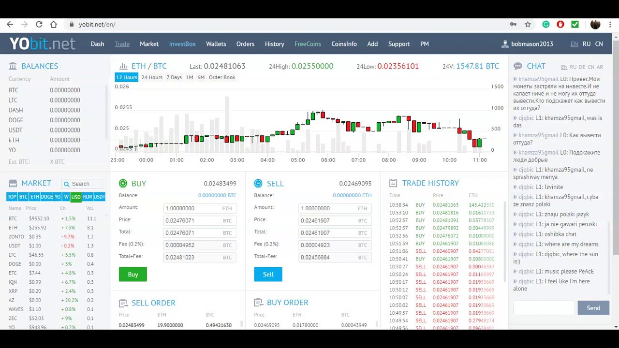The height and width of the screenshot is (348, 619).
Task: Click the Sell Order list icon
Action: pyautogui.click(x=123, y=303)
